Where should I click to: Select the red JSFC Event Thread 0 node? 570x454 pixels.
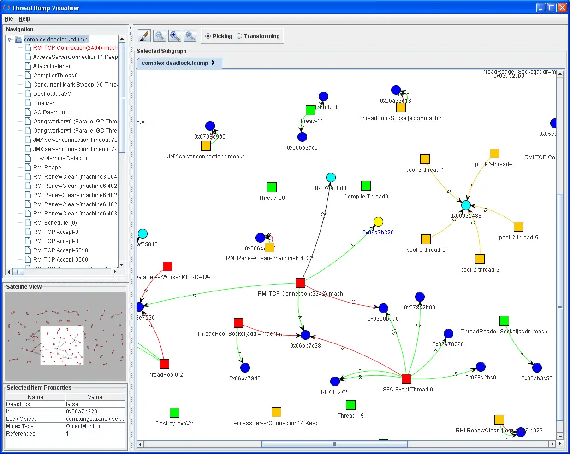(406, 378)
